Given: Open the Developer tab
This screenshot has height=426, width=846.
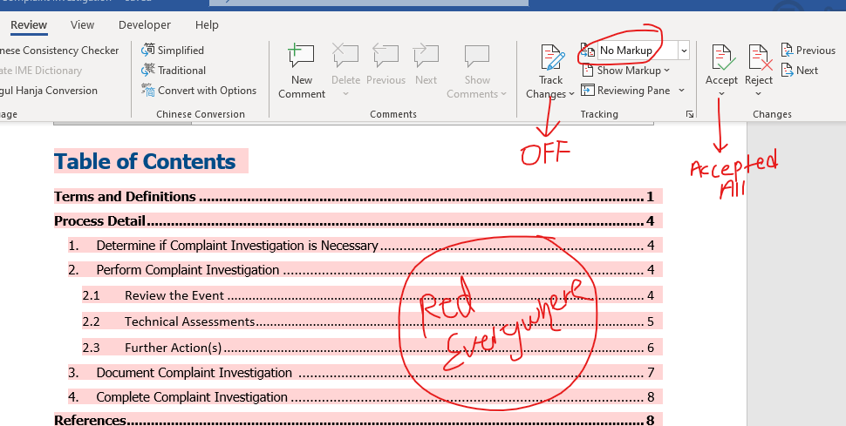Looking at the screenshot, I should [145, 24].
